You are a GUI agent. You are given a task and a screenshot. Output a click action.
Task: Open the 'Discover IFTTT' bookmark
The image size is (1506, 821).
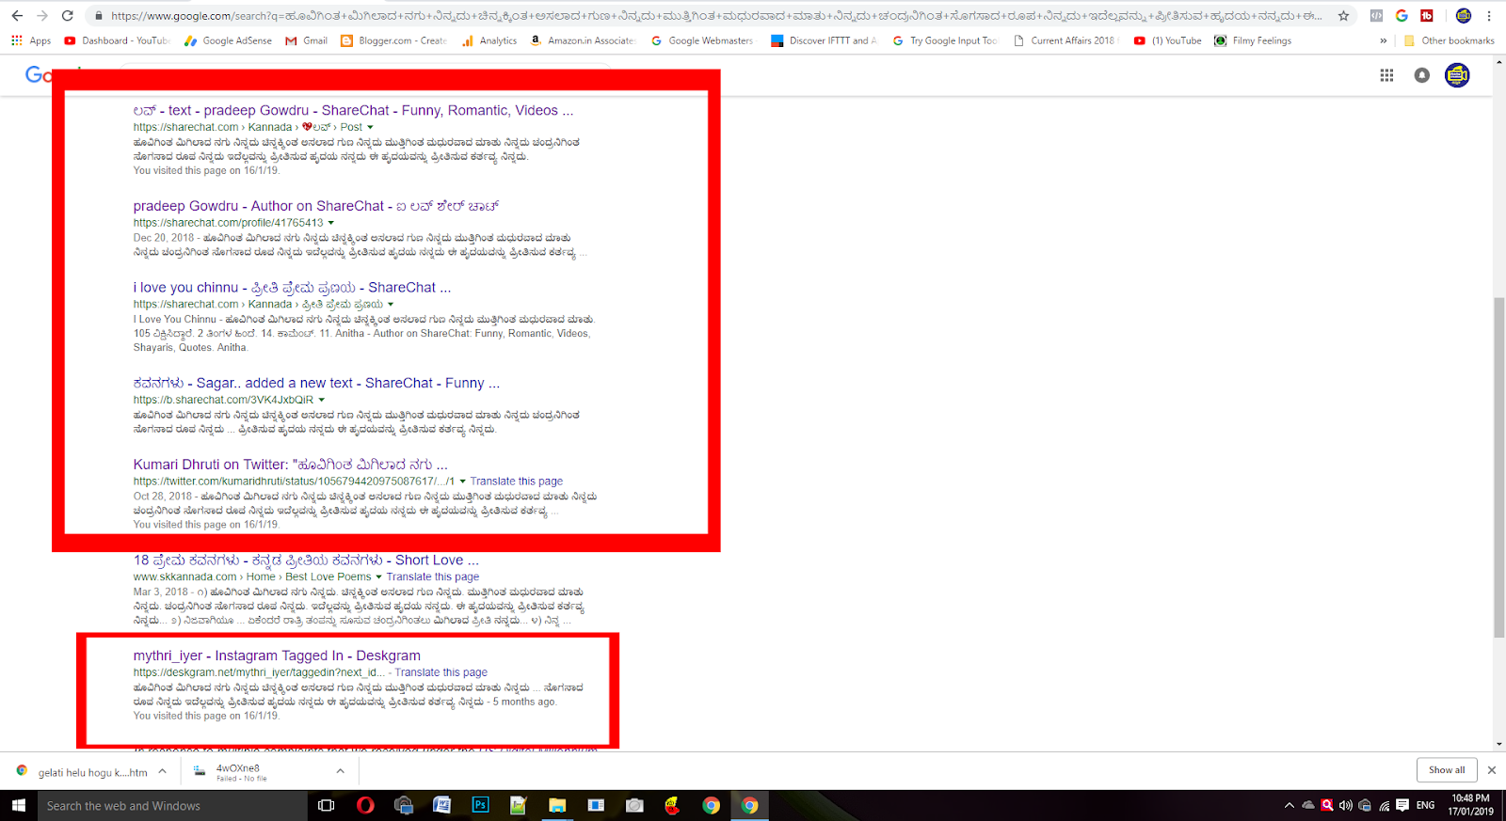(824, 40)
